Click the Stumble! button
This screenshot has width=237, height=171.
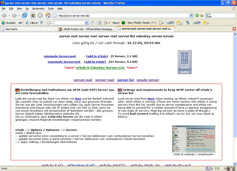click(9, 23)
